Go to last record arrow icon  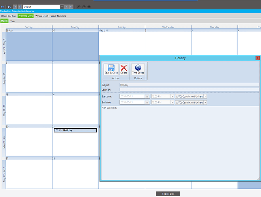coord(71,7)
